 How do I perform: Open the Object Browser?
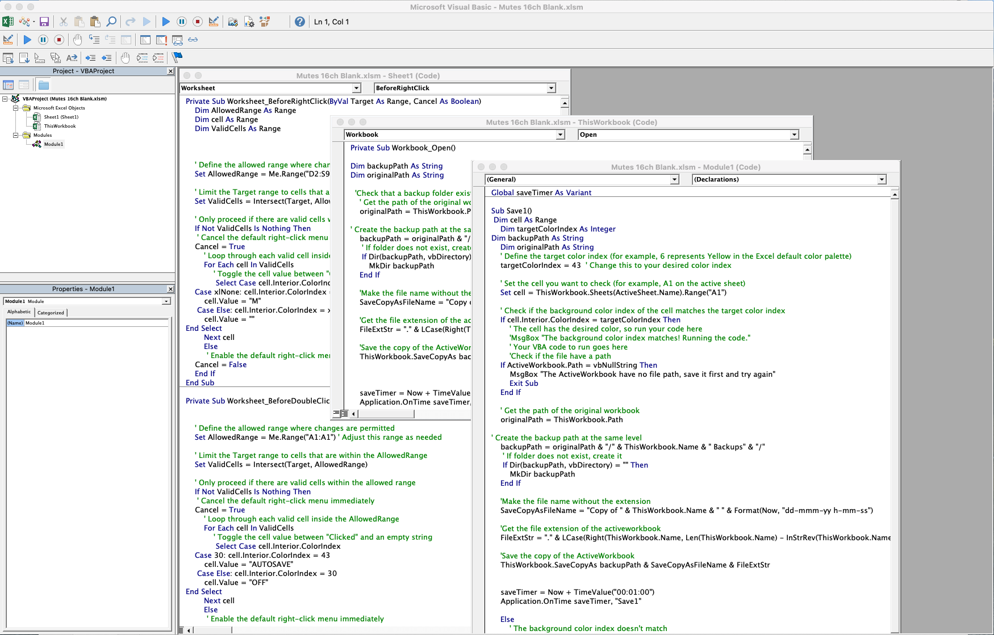click(x=264, y=22)
